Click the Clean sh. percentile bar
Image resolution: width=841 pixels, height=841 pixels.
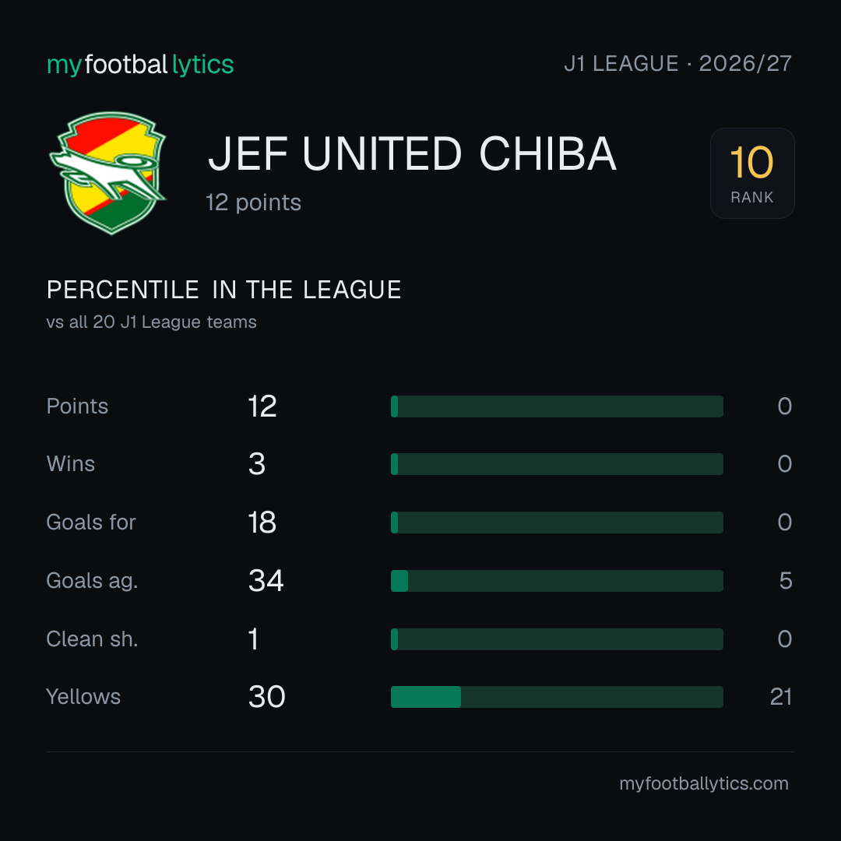[x=557, y=639]
